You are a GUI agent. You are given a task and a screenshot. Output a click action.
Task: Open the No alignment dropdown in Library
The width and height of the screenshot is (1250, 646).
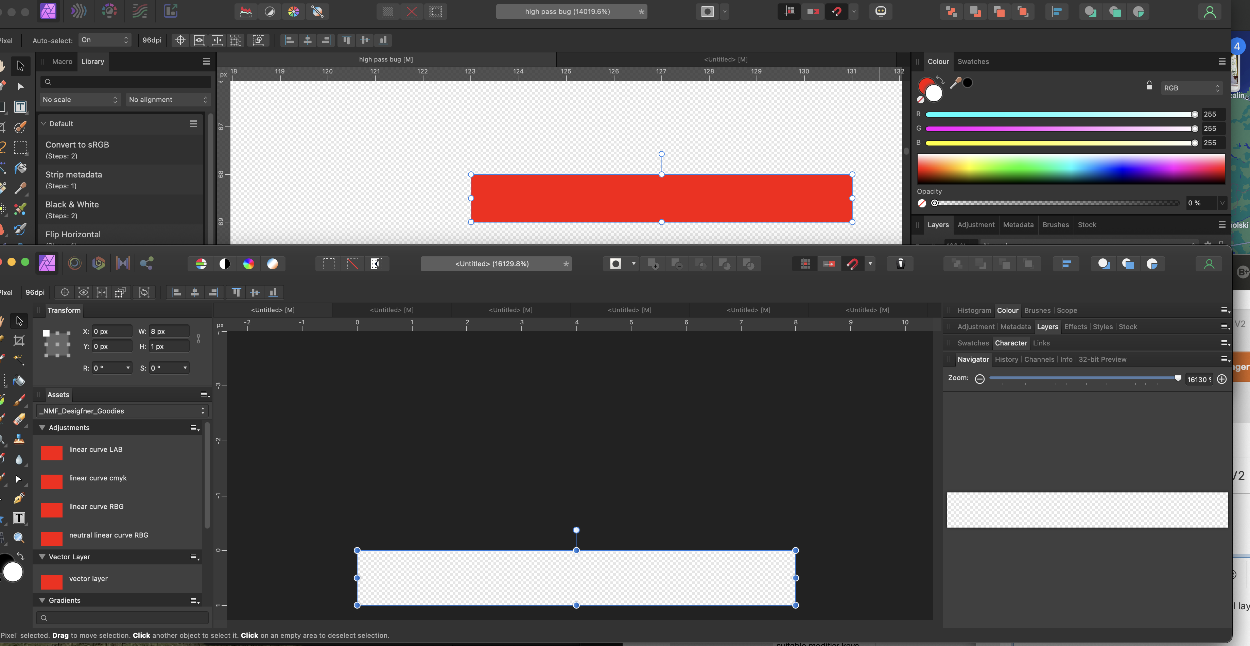click(x=168, y=100)
